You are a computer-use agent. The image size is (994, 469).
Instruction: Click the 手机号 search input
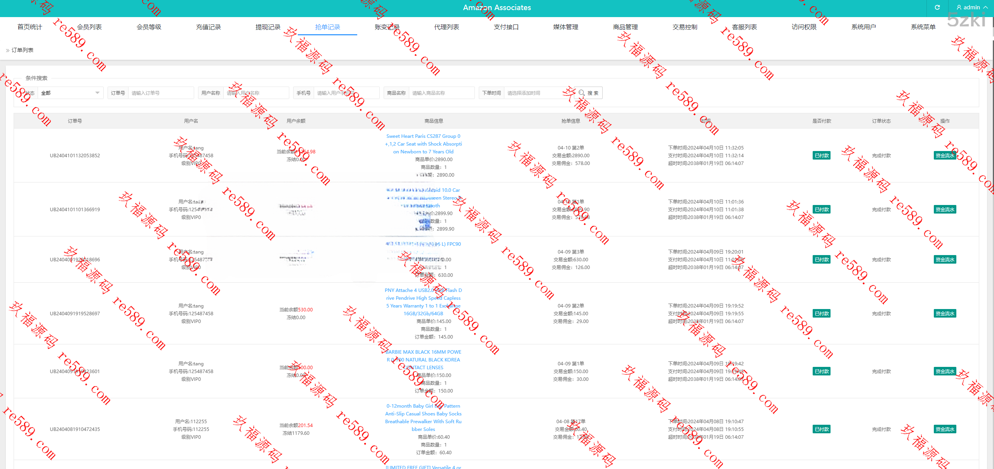coord(346,93)
